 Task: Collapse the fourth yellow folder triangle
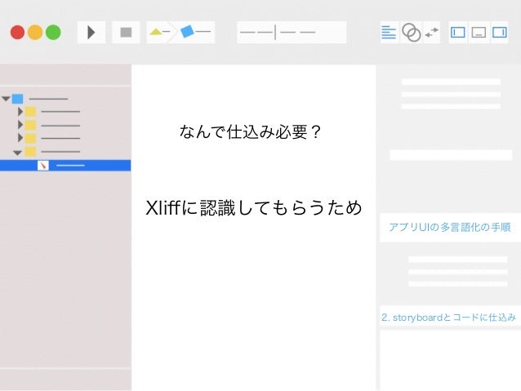(x=17, y=153)
